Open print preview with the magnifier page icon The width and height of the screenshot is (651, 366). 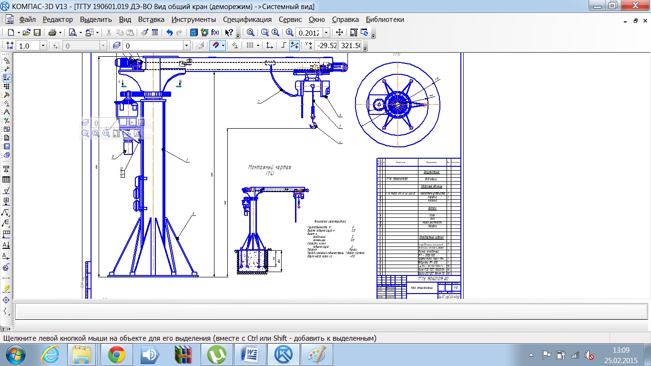tap(72, 32)
